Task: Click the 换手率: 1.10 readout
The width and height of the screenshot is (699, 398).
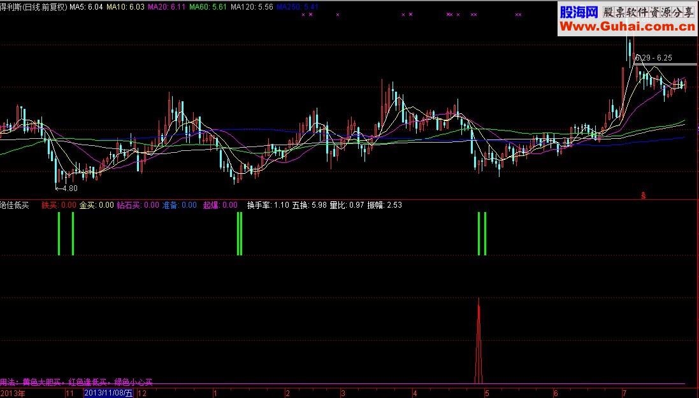Action: coord(268,205)
